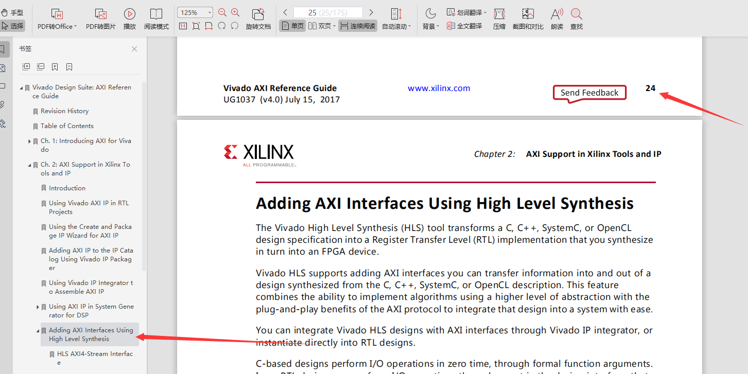Screen dimensions: 748x374
Task: Enable 连续阅读 continuous reading mode
Action: [x=357, y=25]
